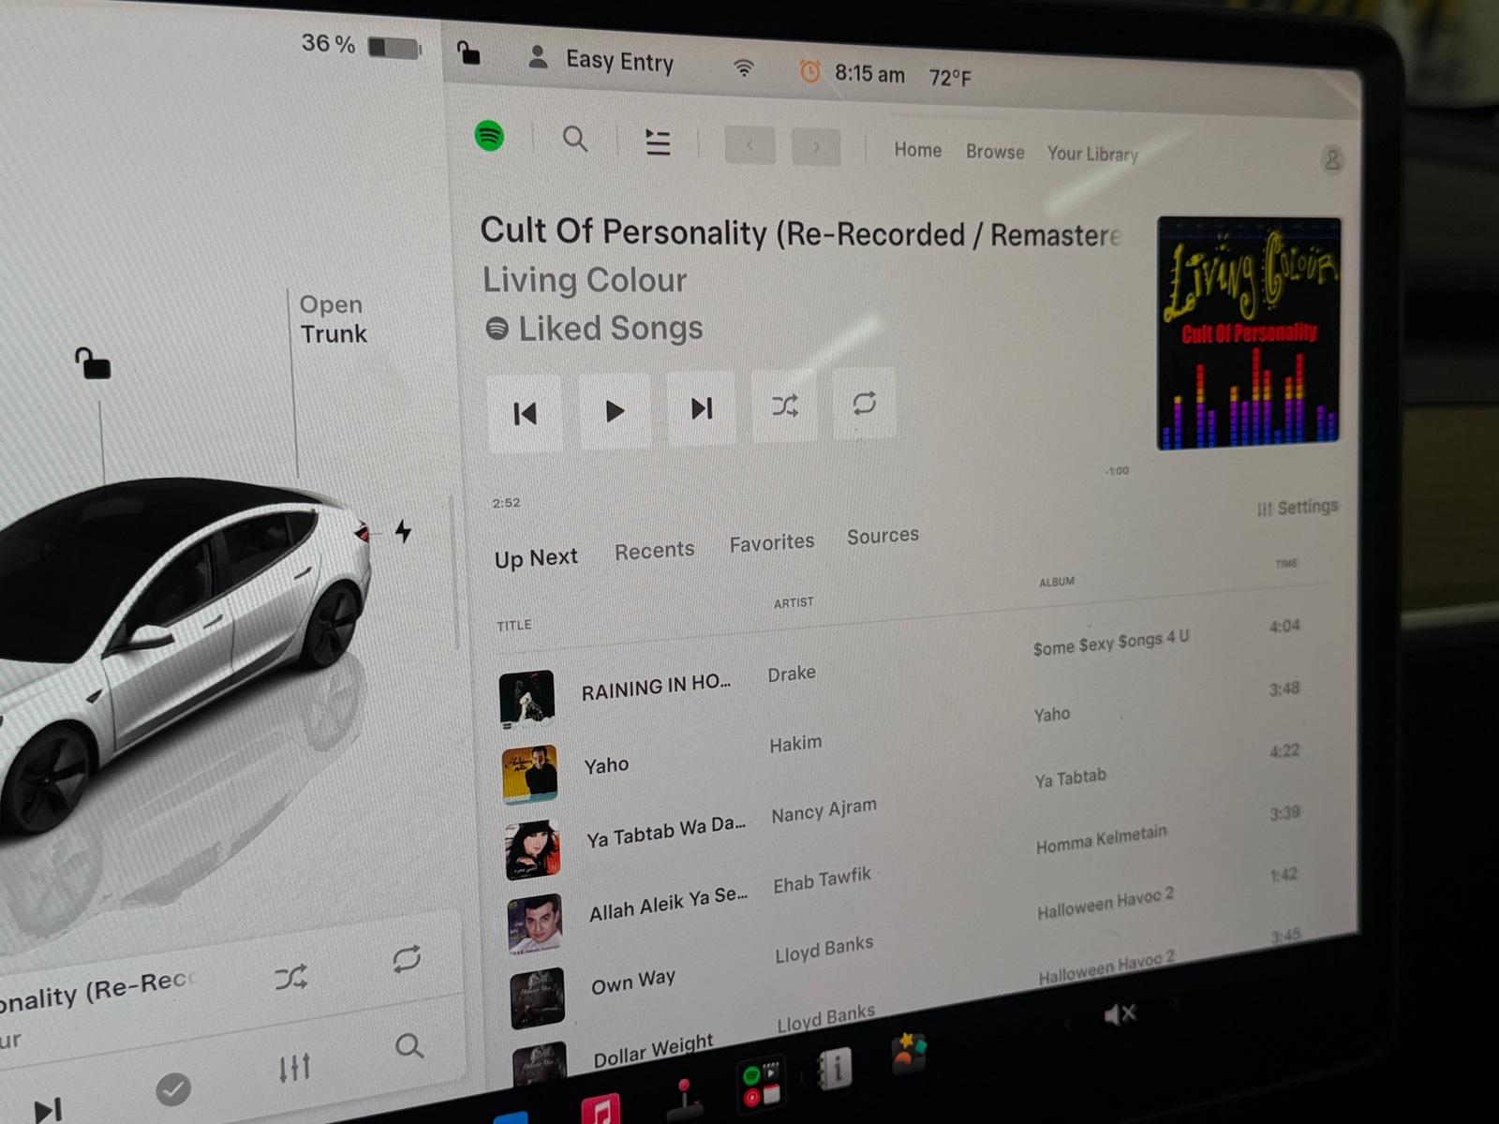Screen dimensions: 1499x1124
Task: Open the toybox star icon in dock
Action: [909, 1052]
